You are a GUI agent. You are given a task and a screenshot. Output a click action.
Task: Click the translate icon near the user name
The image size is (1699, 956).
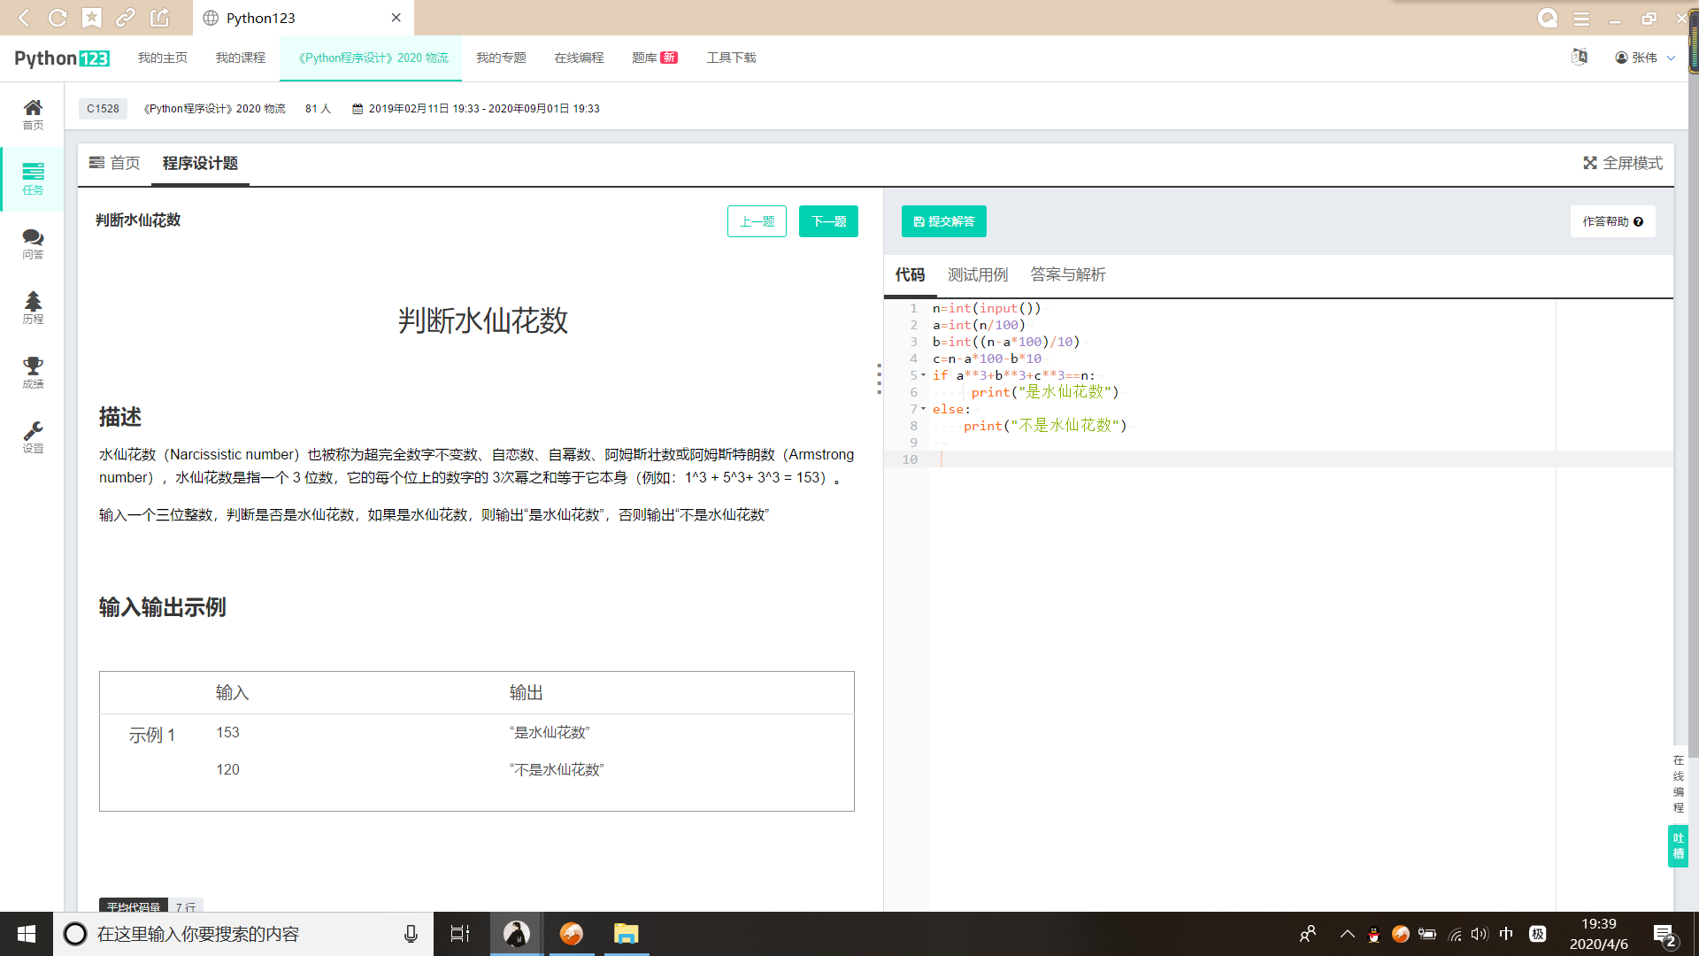pos(1580,57)
